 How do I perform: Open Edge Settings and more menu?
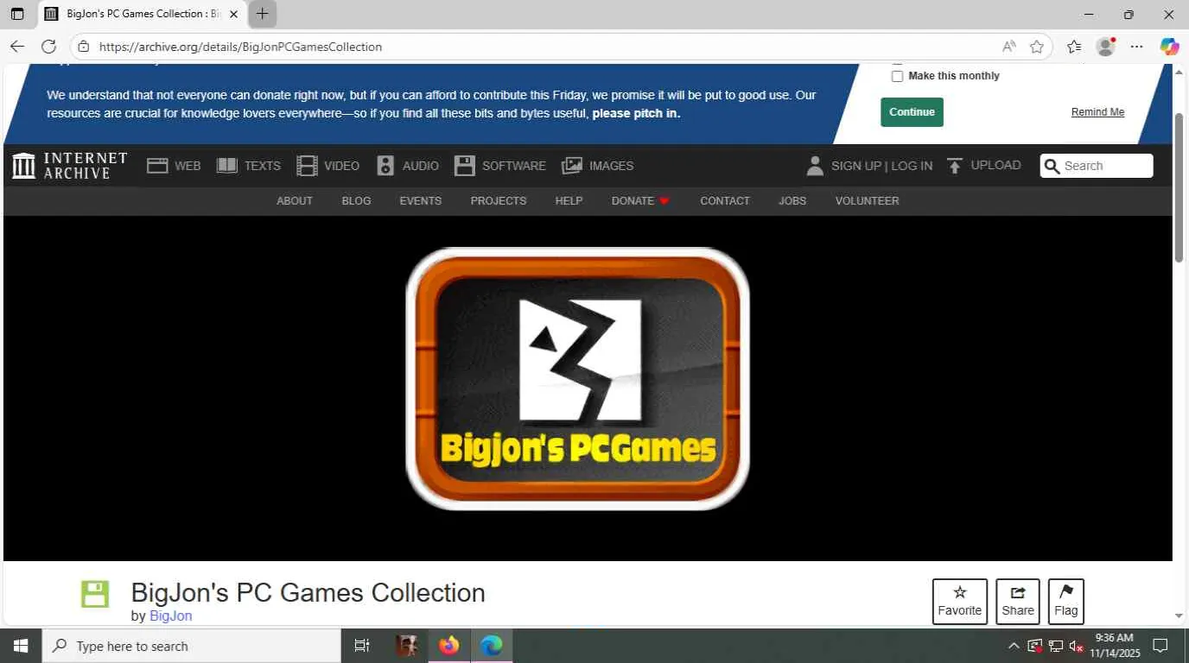tap(1137, 47)
